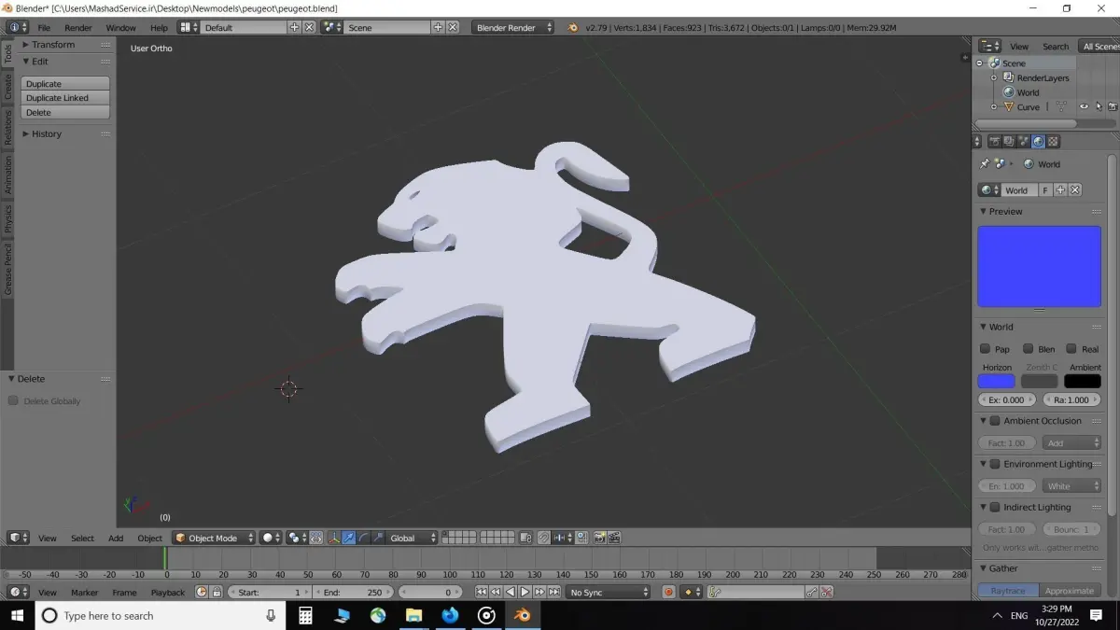
Task: Open the Texture properties tab icon
Action: [x=1053, y=141]
